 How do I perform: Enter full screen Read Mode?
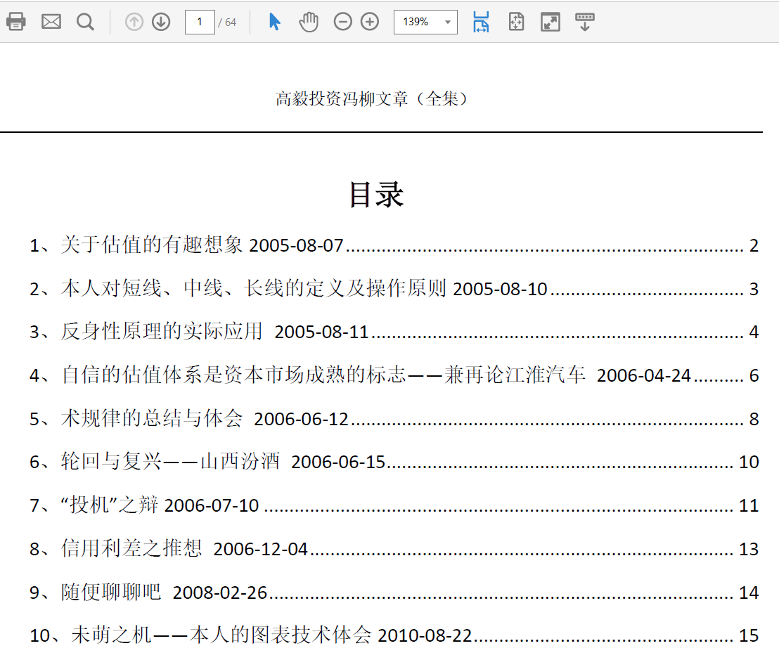550,22
